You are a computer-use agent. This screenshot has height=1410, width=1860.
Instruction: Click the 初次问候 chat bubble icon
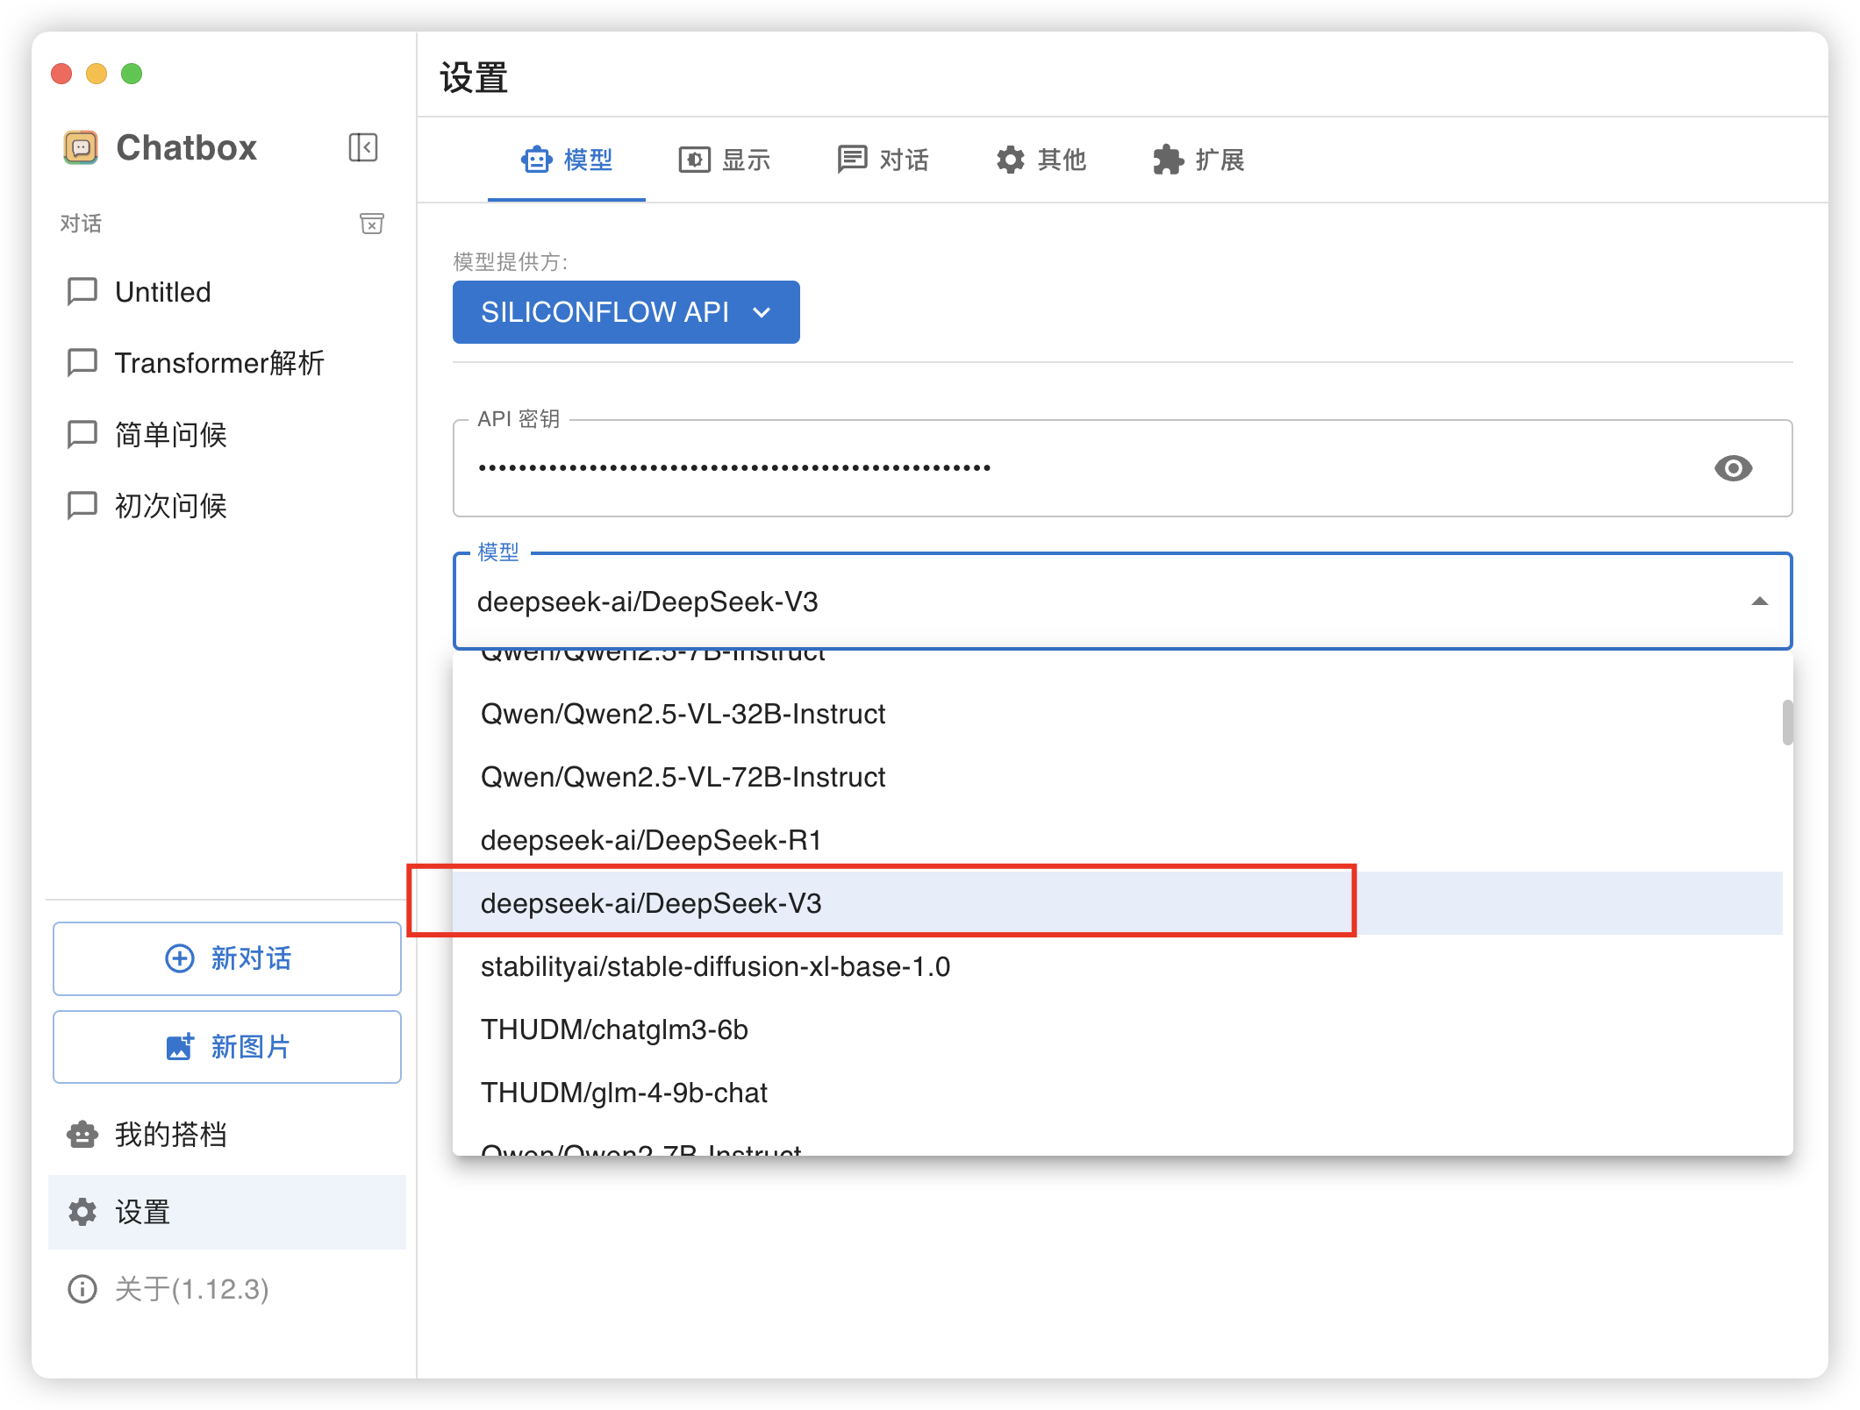tap(82, 505)
